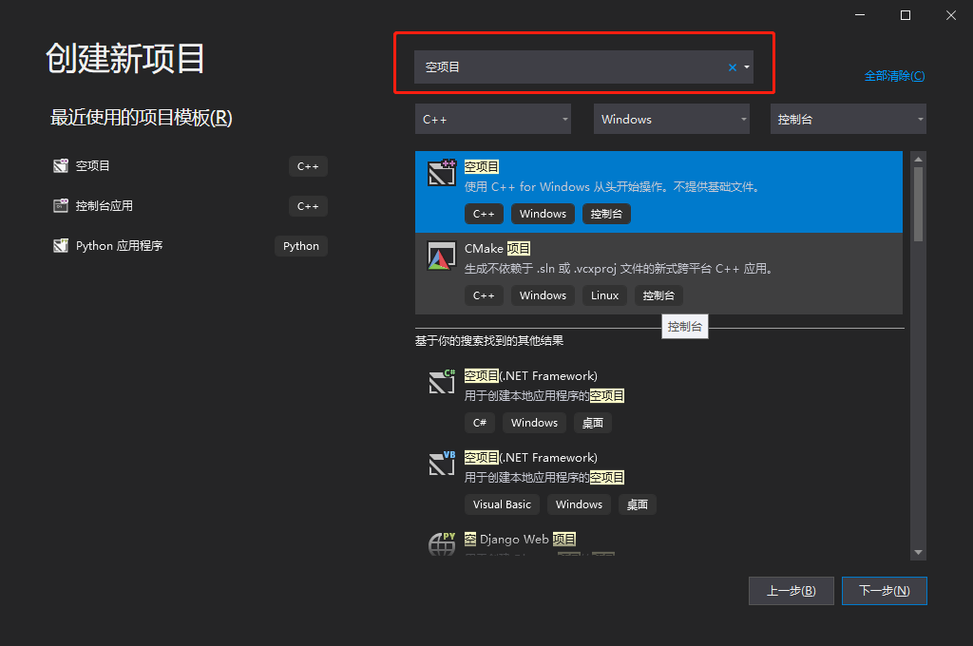This screenshot has height=646, width=973.
Task: Click the Windows tag on the 空项目 template
Action: click(543, 214)
